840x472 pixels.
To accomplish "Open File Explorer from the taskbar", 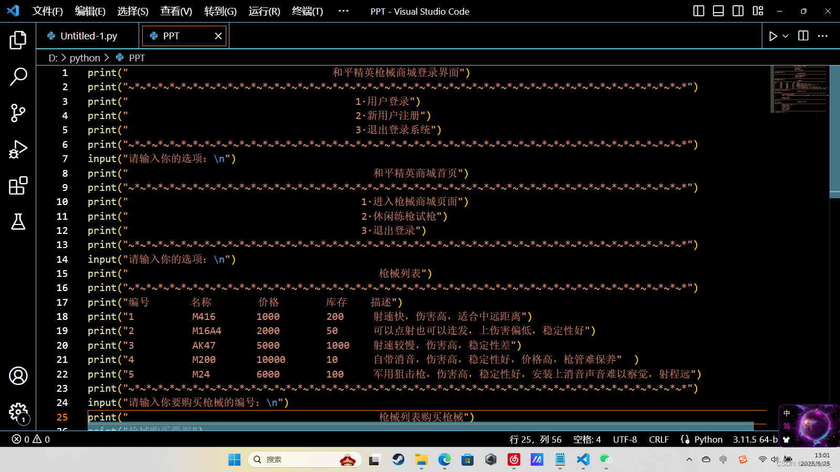I will click(421, 460).
